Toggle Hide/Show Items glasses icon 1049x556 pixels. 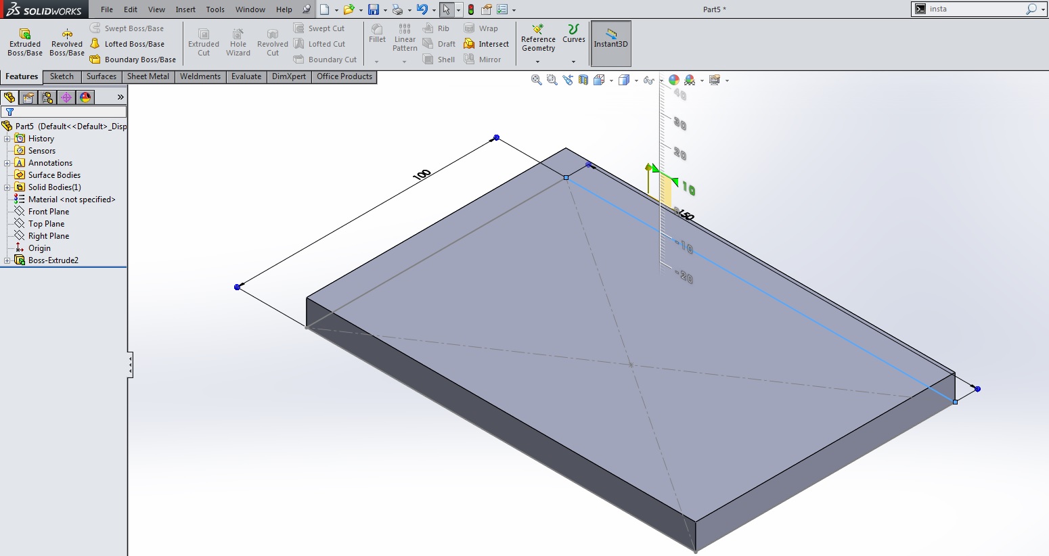[x=648, y=80]
